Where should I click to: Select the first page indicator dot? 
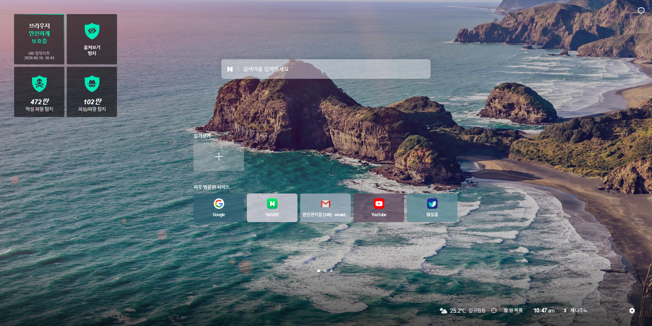coord(319,271)
